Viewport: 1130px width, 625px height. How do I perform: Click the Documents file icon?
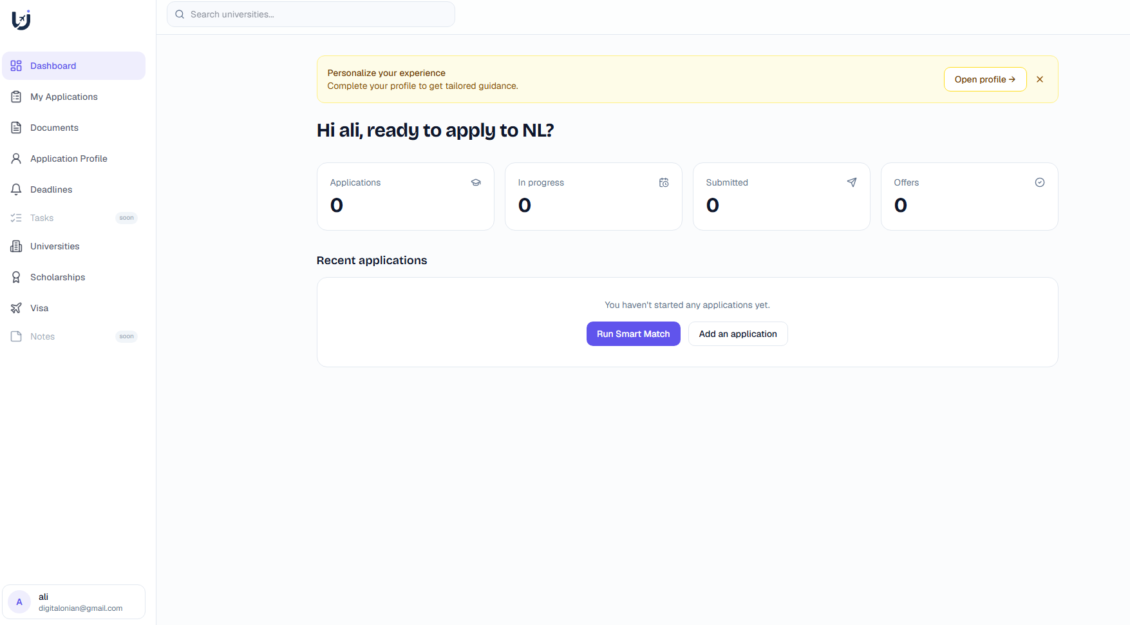(16, 128)
